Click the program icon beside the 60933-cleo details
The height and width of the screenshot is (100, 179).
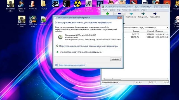tap(60, 37)
